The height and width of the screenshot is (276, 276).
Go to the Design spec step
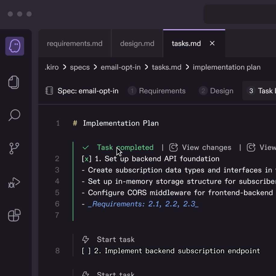click(x=216, y=91)
